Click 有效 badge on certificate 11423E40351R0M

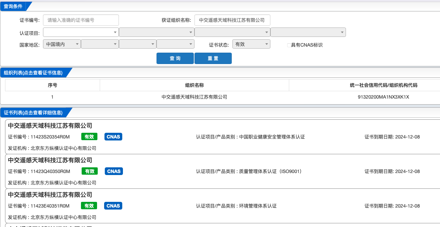[x=89, y=206]
